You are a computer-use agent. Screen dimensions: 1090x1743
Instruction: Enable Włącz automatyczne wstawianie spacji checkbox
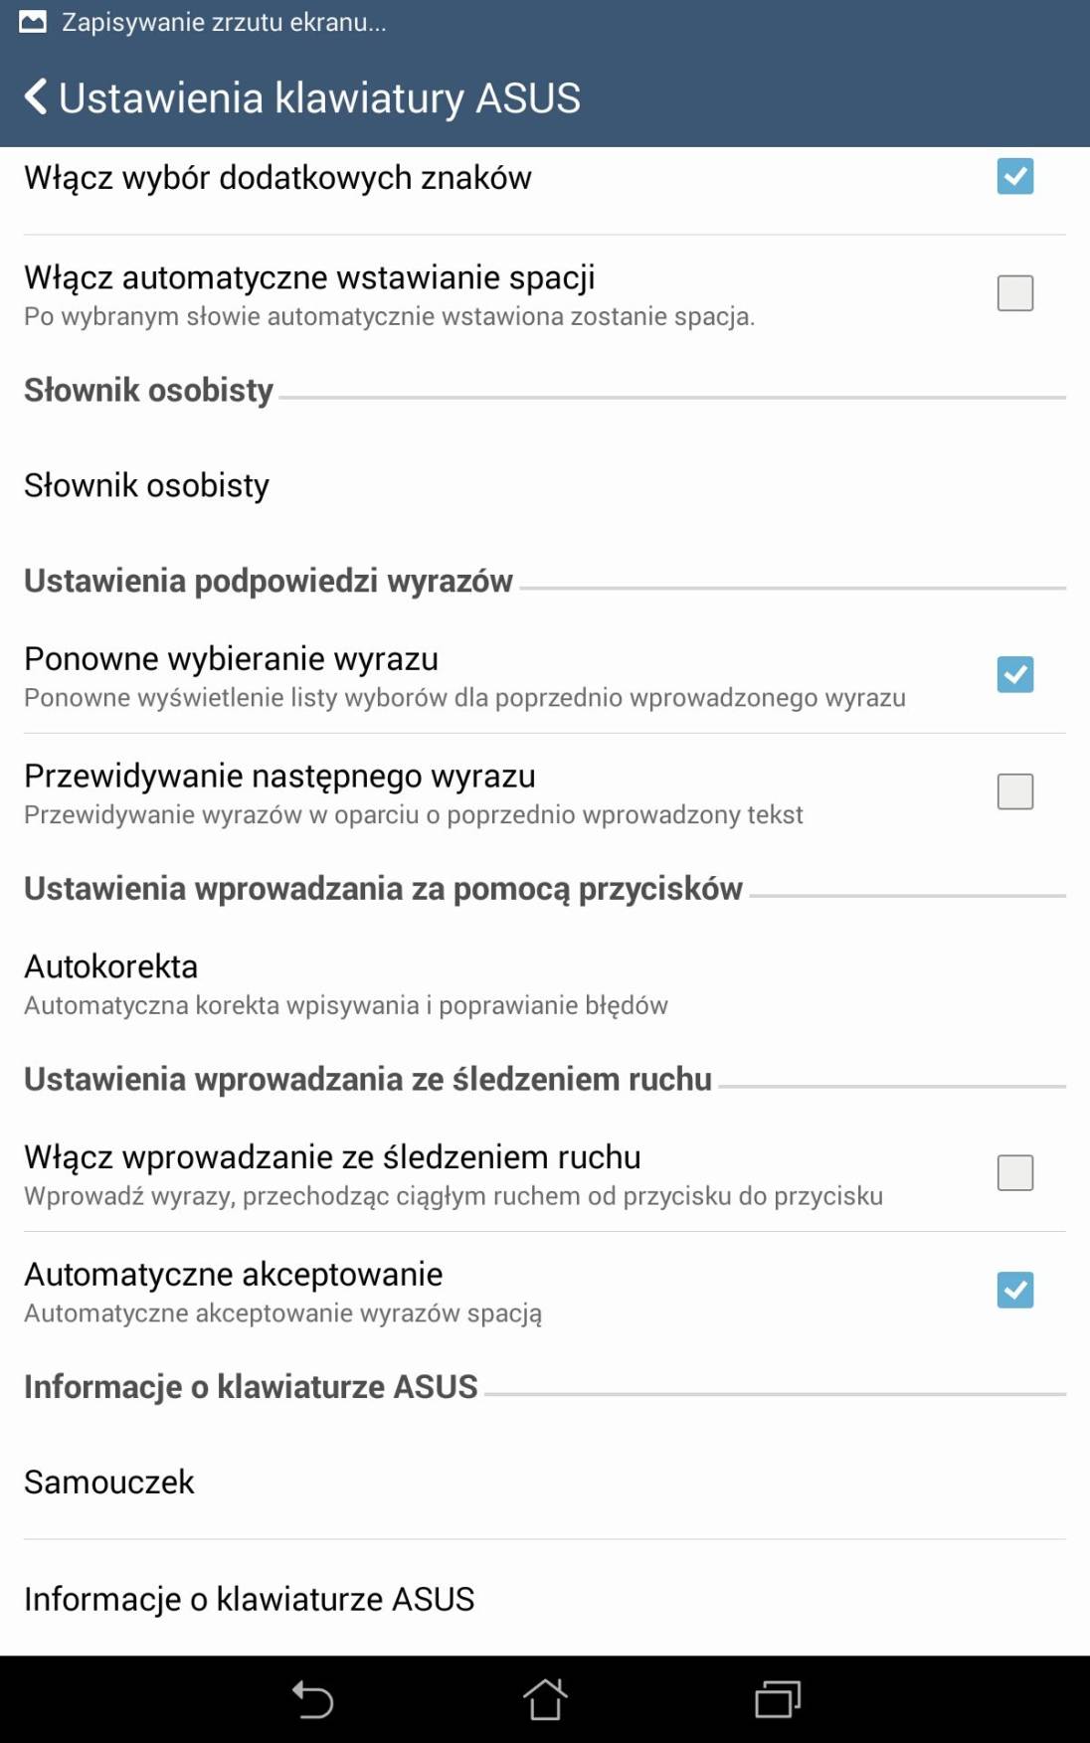[x=1014, y=293]
